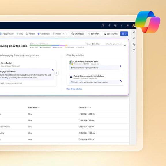Image resolution: width=166 pixels, height=166 pixels.
Task: Click New status in the 4/02/2024 row
Action: click(30, 114)
